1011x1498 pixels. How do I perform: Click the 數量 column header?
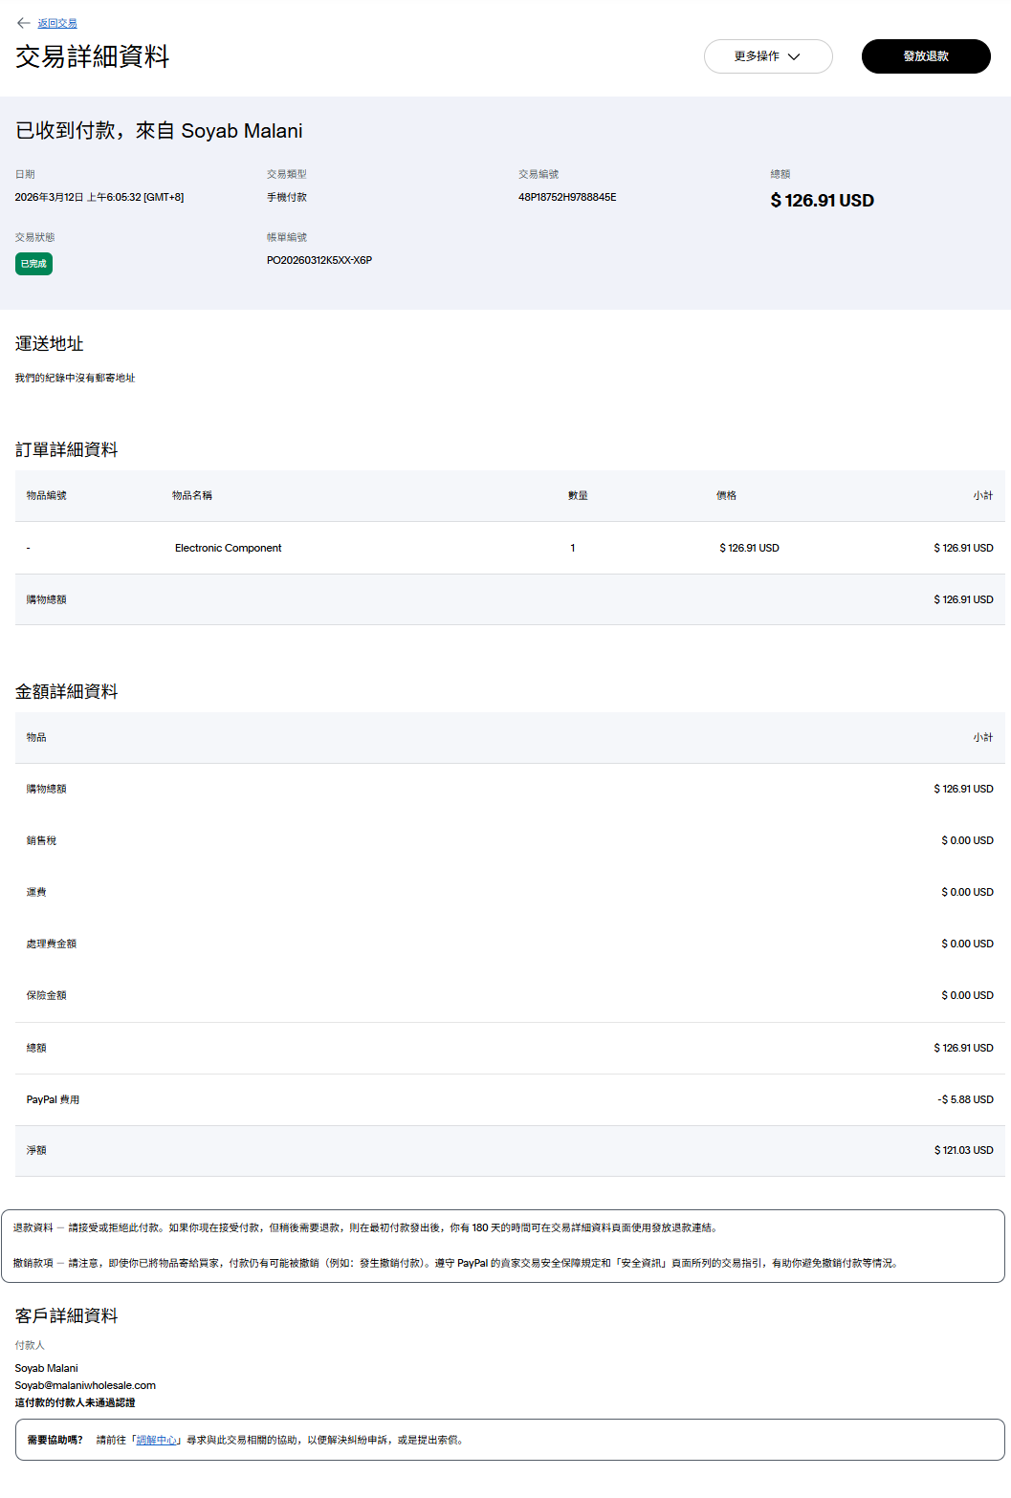[578, 495]
